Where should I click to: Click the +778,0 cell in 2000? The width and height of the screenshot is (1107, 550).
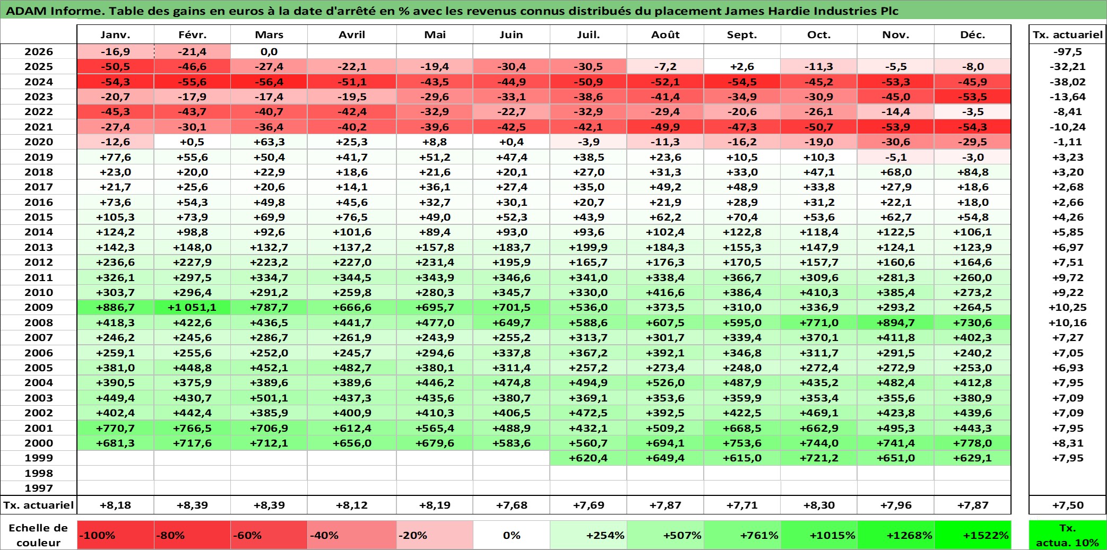973,443
